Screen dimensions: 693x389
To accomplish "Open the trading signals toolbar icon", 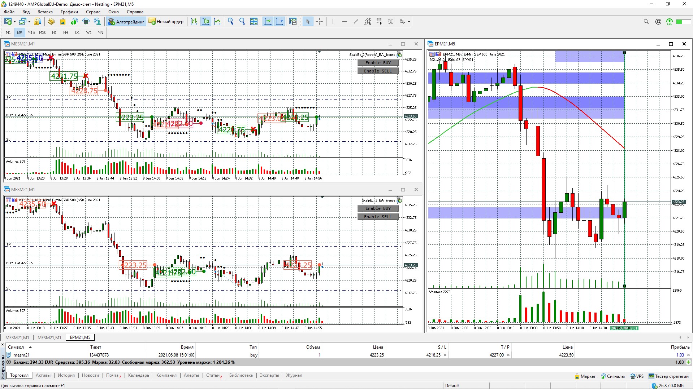I will (74, 22).
